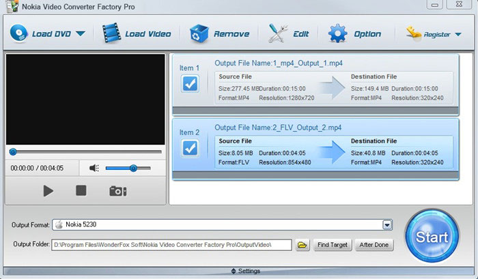Click Item 2 source Resolution:854x480
This screenshot has width=478, height=279.
point(285,162)
